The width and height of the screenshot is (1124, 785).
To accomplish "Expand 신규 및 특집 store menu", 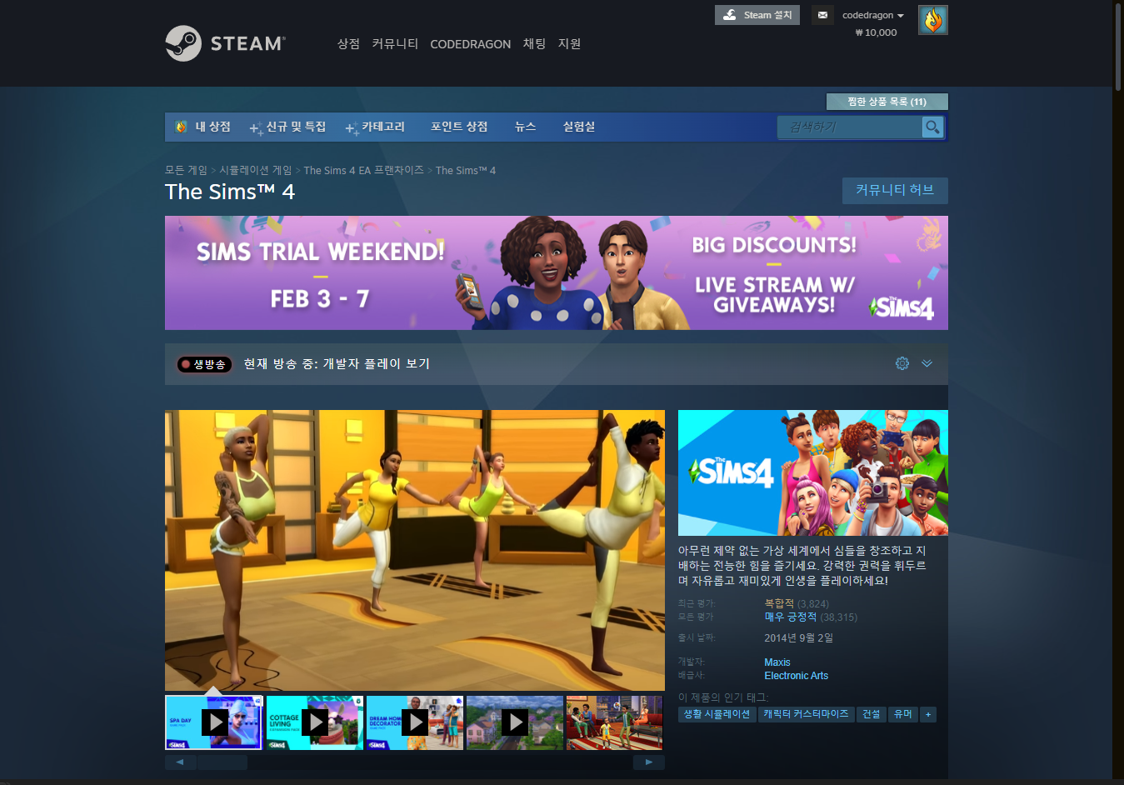I will click(288, 127).
